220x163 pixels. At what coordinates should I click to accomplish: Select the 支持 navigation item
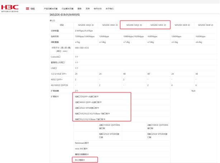click(x=88, y=8)
